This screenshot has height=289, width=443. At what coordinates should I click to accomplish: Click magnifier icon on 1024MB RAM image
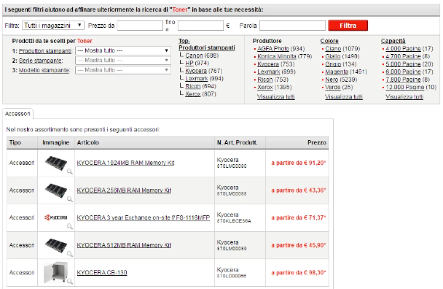(x=69, y=171)
